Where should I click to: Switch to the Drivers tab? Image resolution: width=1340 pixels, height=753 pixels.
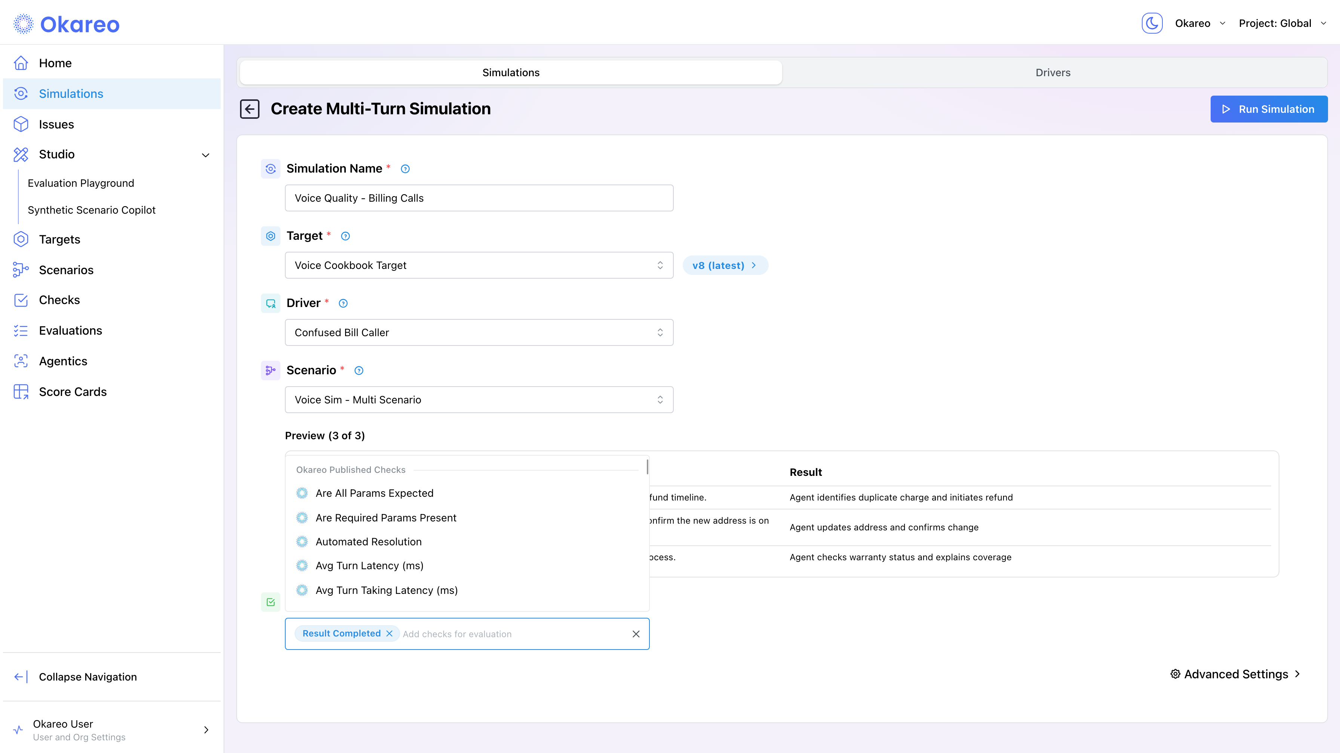[x=1053, y=72]
